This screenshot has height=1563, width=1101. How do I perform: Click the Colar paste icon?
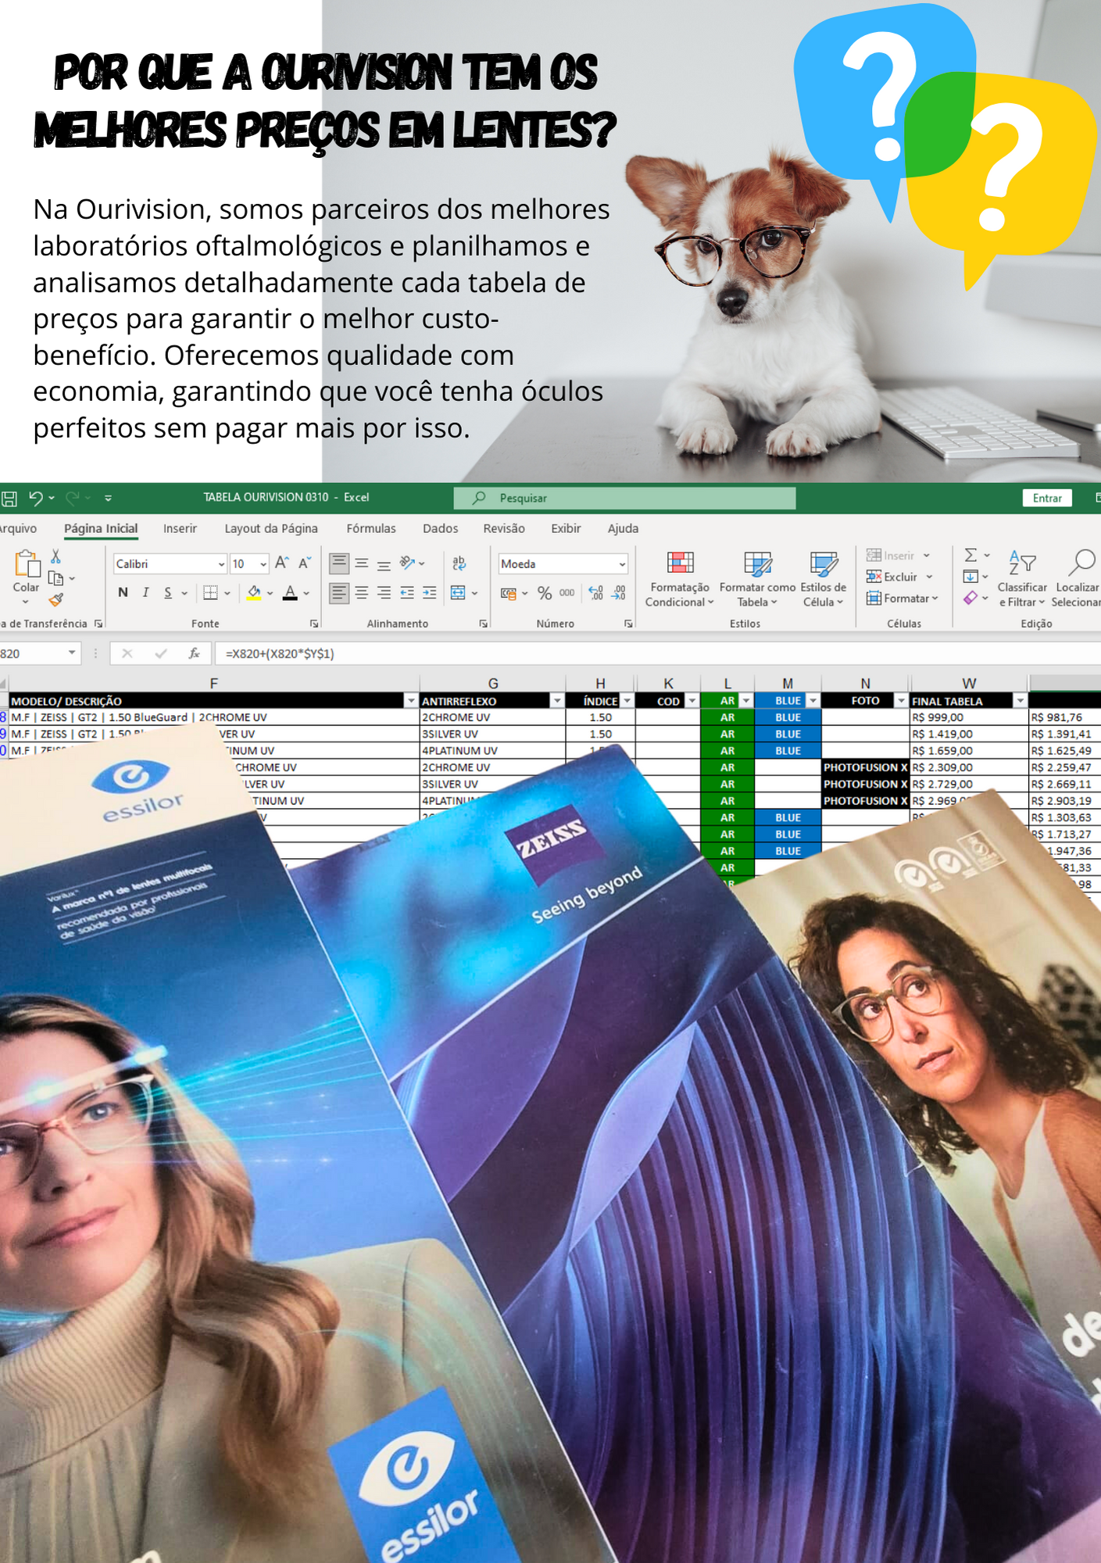26,563
